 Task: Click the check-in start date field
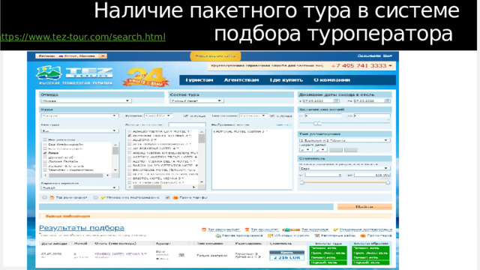coord(317,100)
